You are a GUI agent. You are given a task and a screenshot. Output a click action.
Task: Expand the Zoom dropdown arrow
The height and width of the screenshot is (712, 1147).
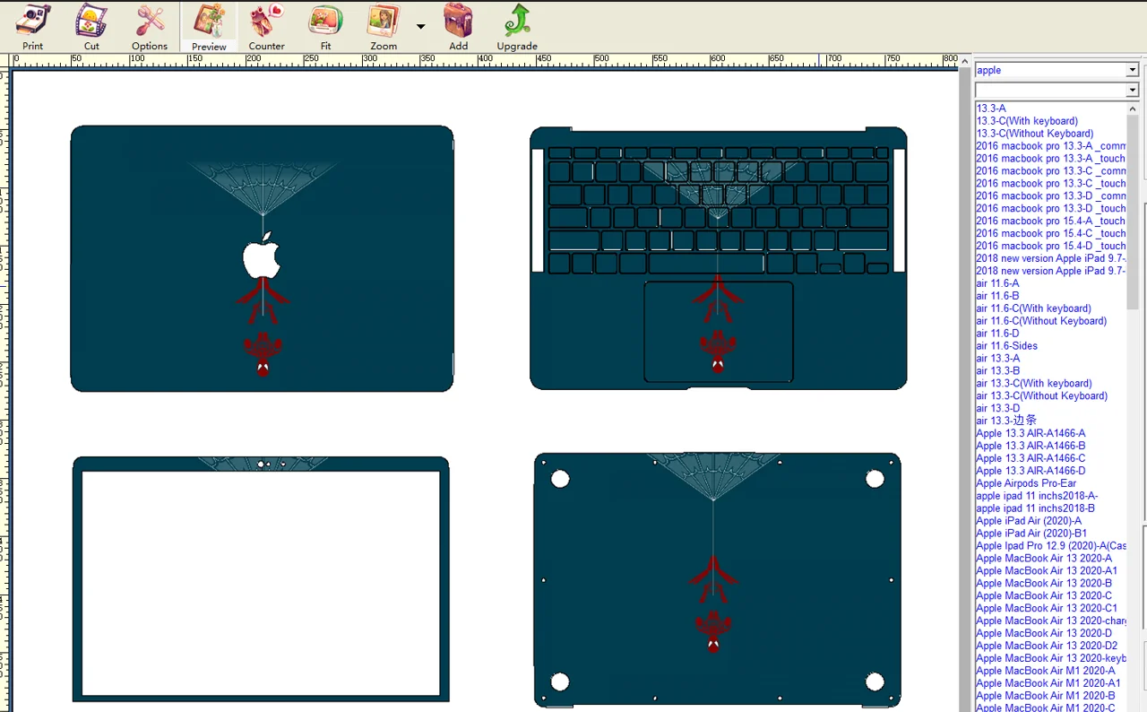(x=420, y=27)
